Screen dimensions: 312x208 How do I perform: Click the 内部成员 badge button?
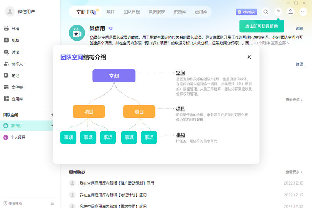[246, 12]
